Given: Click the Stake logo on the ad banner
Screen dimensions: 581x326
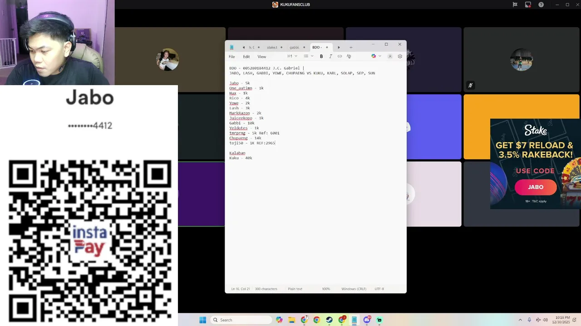Looking at the screenshot, I should [536, 131].
